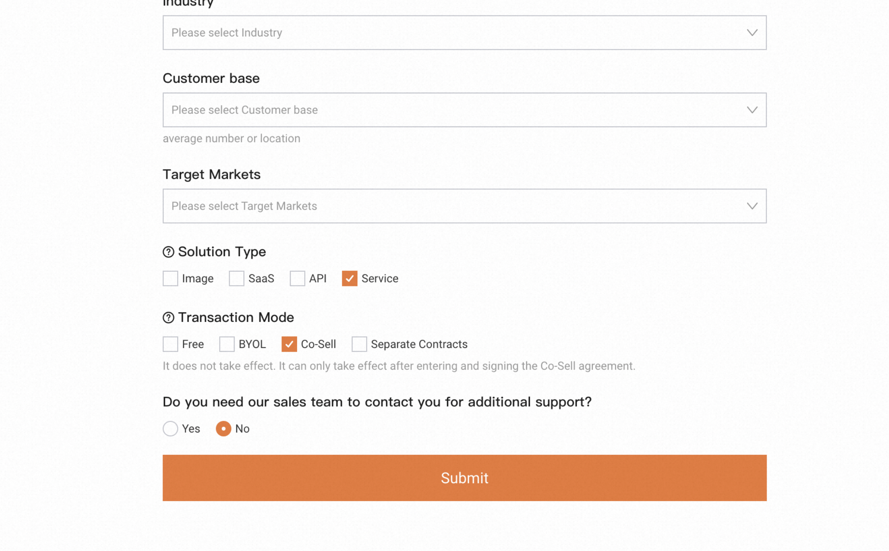Click the sales team support question text
889x551 pixels.
tap(377, 402)
